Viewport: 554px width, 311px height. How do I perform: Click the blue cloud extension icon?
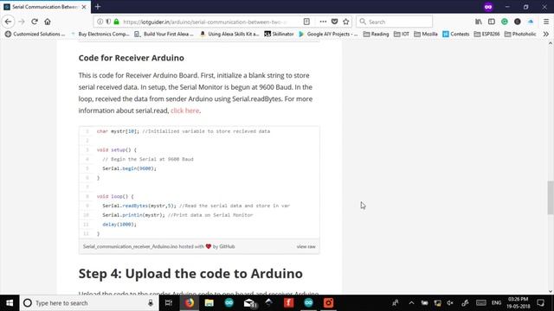pos(531,22)
